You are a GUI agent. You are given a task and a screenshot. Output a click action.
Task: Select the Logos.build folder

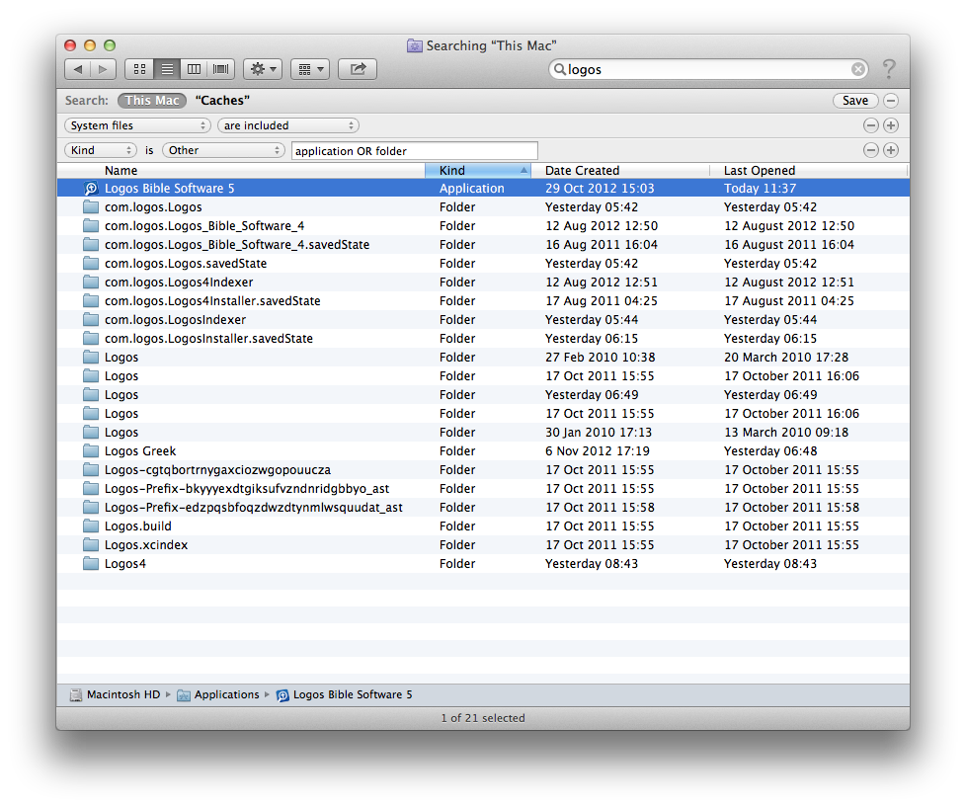483,526
